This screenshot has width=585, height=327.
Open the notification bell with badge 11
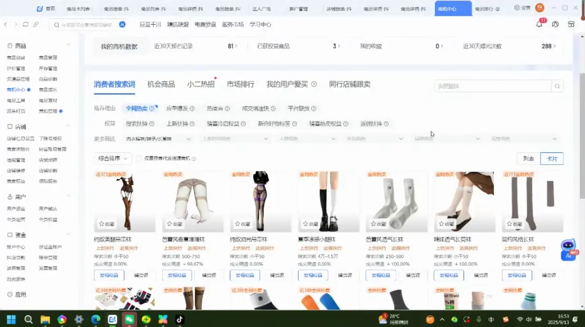pyautogui.click(x=539, y=25)
